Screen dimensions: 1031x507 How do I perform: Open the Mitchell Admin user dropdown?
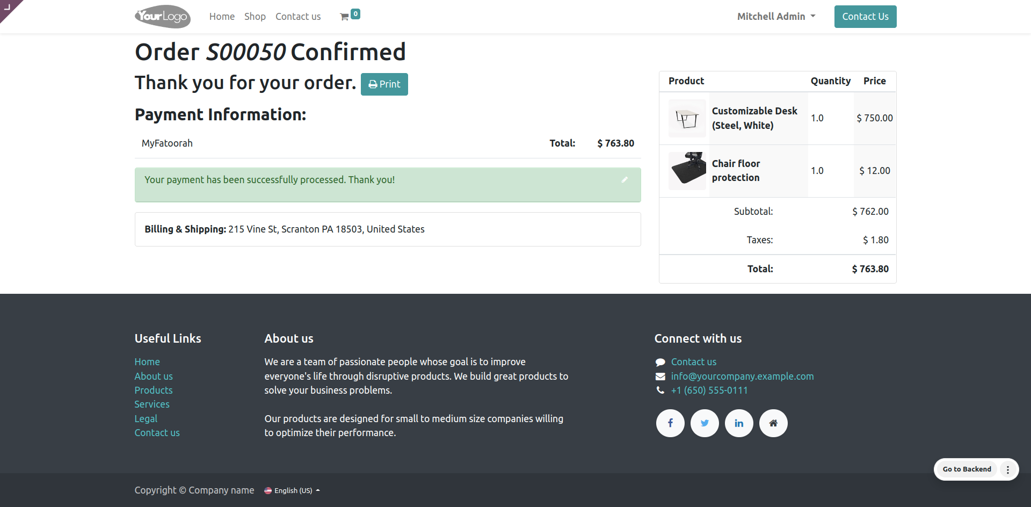tap(776, 17)
